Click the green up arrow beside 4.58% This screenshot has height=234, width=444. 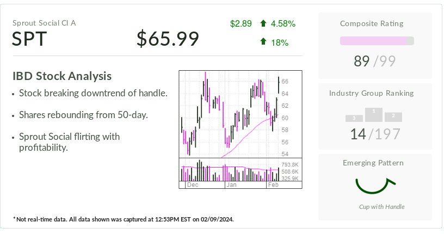pyautogui.click(x=263, y=23)
